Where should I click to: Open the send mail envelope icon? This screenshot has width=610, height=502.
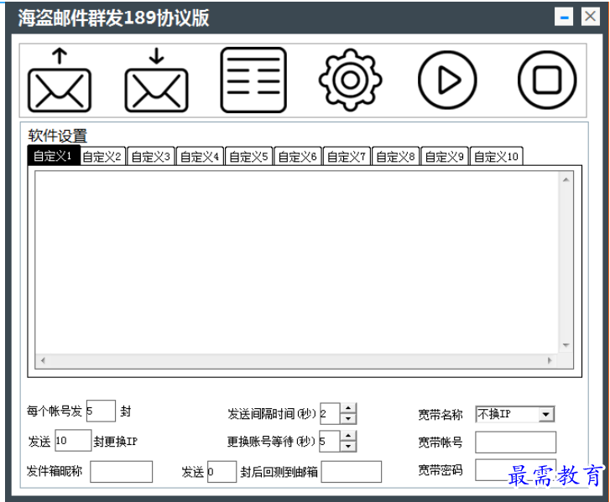coord(59,80)
